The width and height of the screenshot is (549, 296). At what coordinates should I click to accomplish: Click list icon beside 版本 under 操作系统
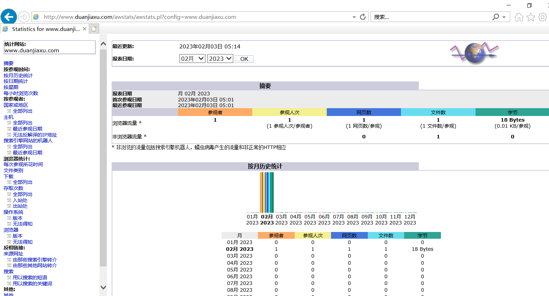9,218
